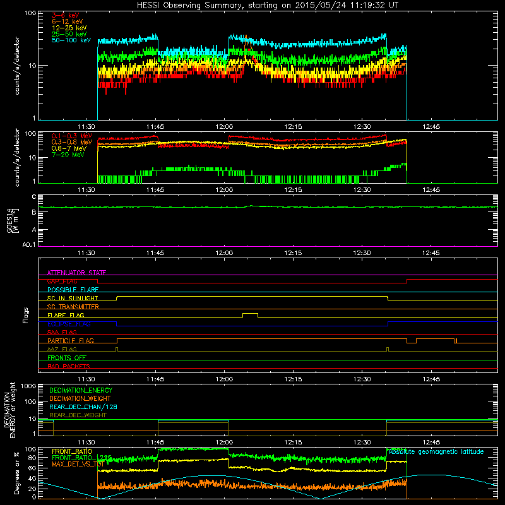This screenshot has height=505, width=505.
Task: Click the 25-50 keV legend entry
Action: coord(69,34)
